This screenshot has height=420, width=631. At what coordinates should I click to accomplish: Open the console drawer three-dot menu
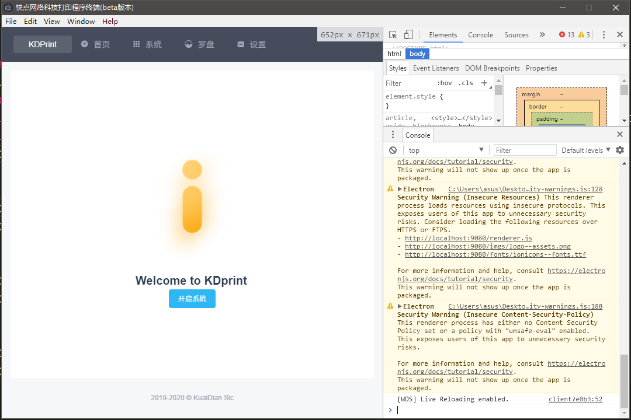coord(393,135)
